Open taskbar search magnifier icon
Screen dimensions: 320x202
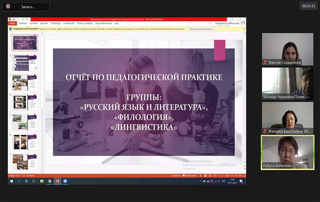pos(19,181)
